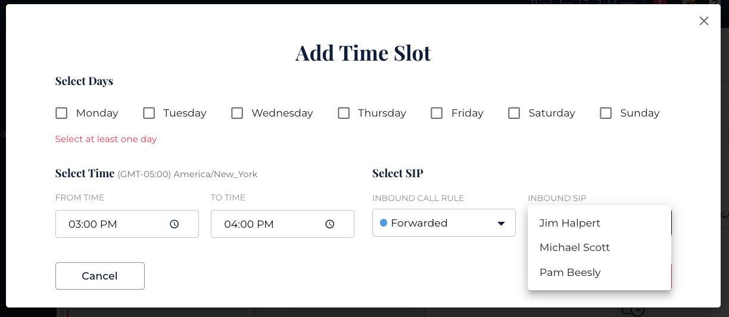Click the blue Forwarded status dot
The height and width of the screenshot is (317, 729).
384,223
